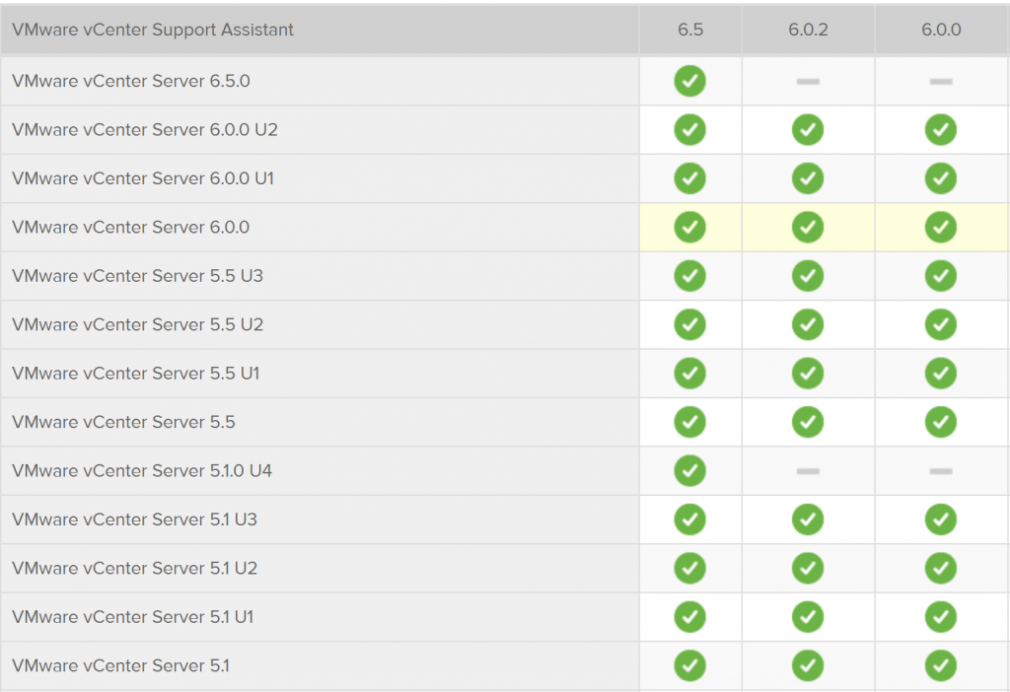This screenshot has width=1010, height=692.
Task: Click the check for vCenter Server 6.0.0 U1 under 6.0.0
Action: pyautogui.click(x=941, y=178)
